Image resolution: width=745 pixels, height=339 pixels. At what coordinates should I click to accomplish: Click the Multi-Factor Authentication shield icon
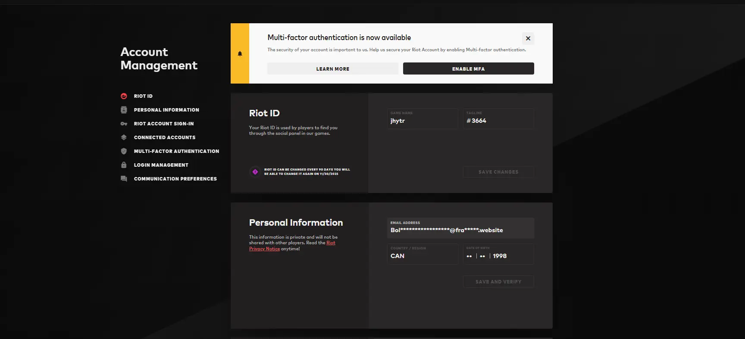(124, 151)
